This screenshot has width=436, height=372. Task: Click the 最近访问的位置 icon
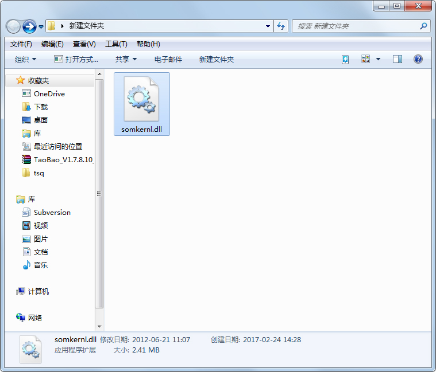tap(26, 147)
